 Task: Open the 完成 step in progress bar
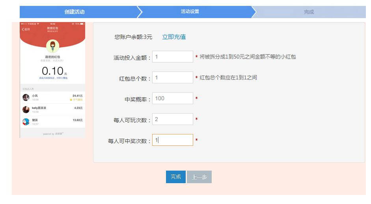pos(309,12)
